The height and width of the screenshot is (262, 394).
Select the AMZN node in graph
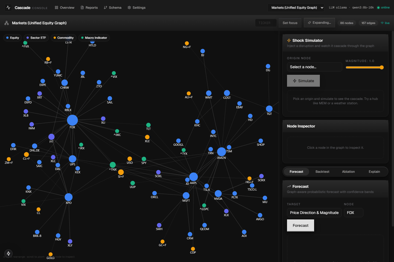[x=221, y=151]
